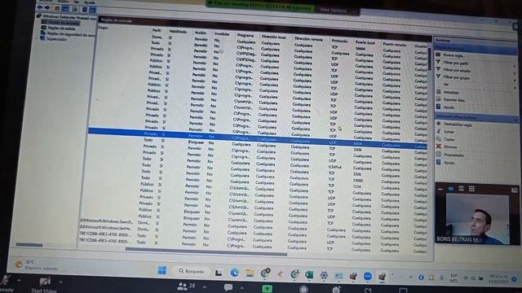
Task: Click Deshabilitar regla action
Action: [x=458, y=125]
